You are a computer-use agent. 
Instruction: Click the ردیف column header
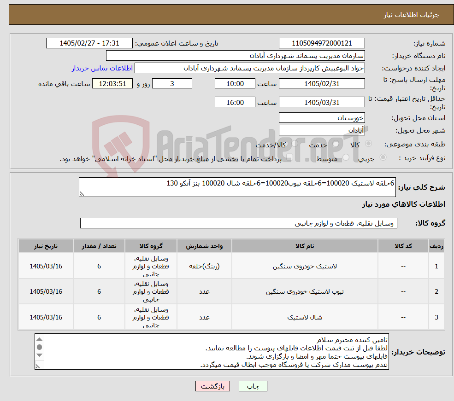(436, 246)
